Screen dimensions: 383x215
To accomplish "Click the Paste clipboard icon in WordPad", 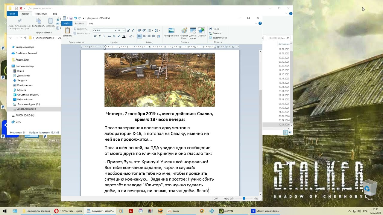I will 67,30.
